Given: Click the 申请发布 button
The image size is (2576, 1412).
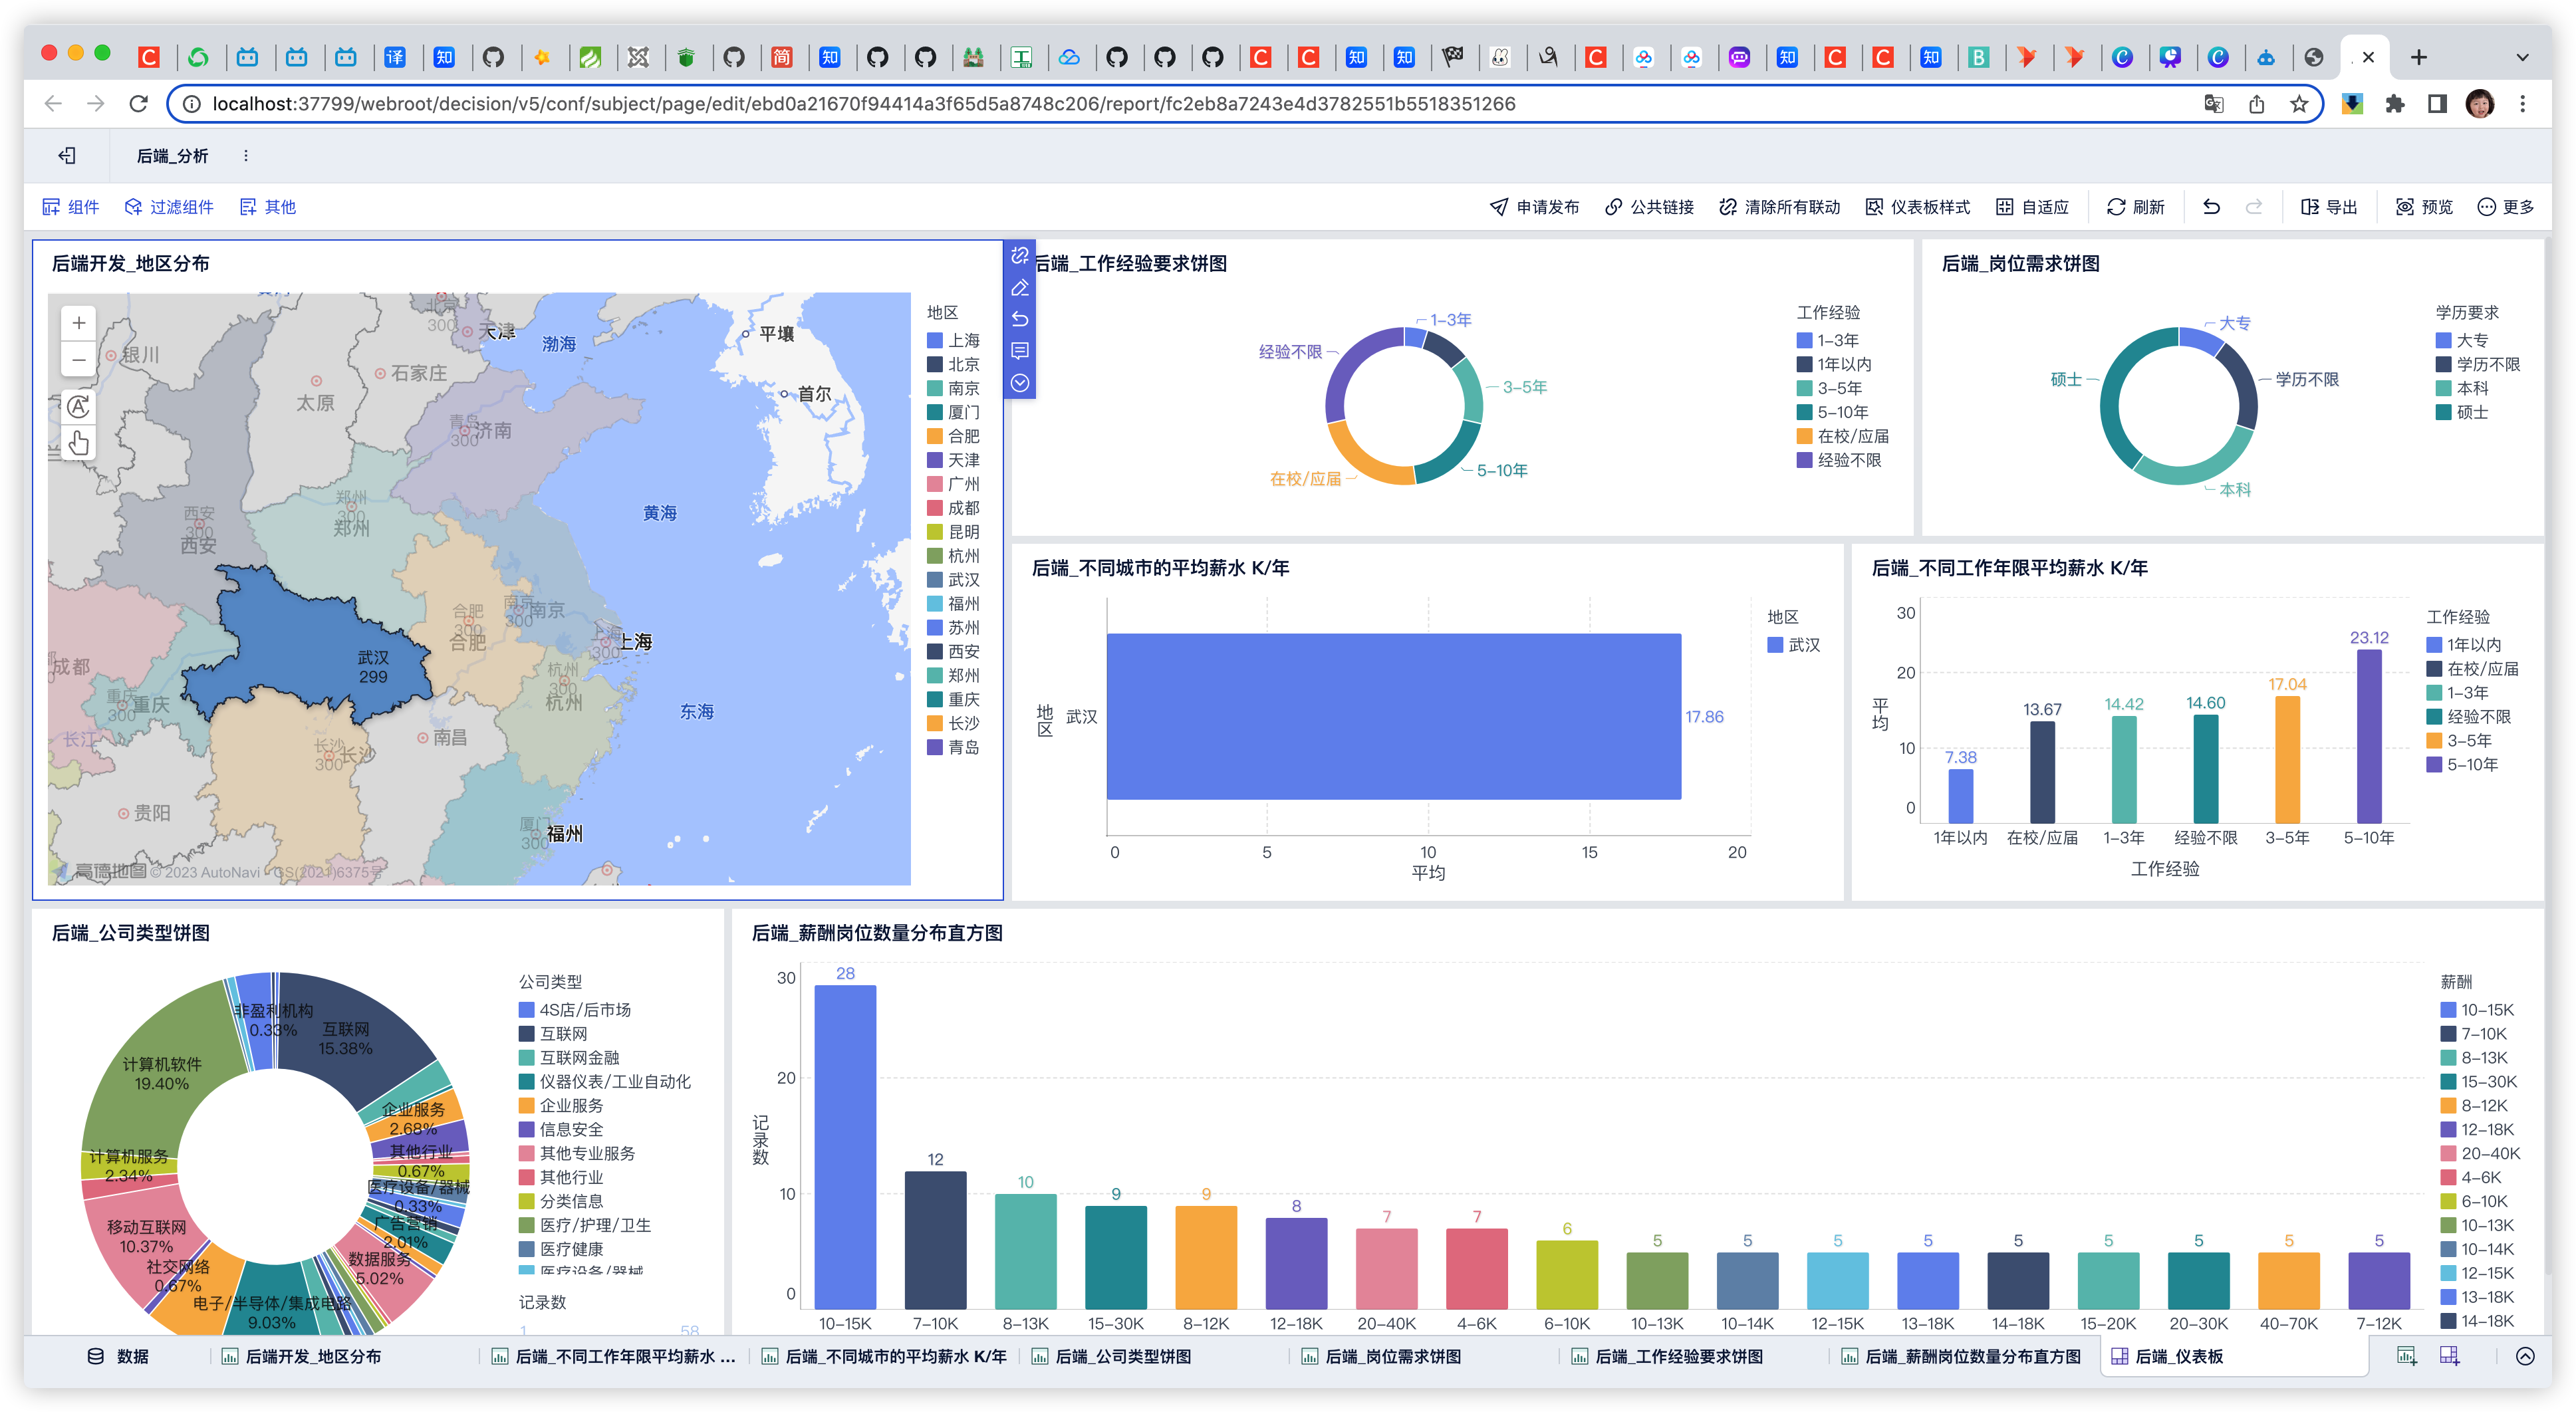Looking at the screenshot, I should pyautogui.click(x=1534, y=207).
